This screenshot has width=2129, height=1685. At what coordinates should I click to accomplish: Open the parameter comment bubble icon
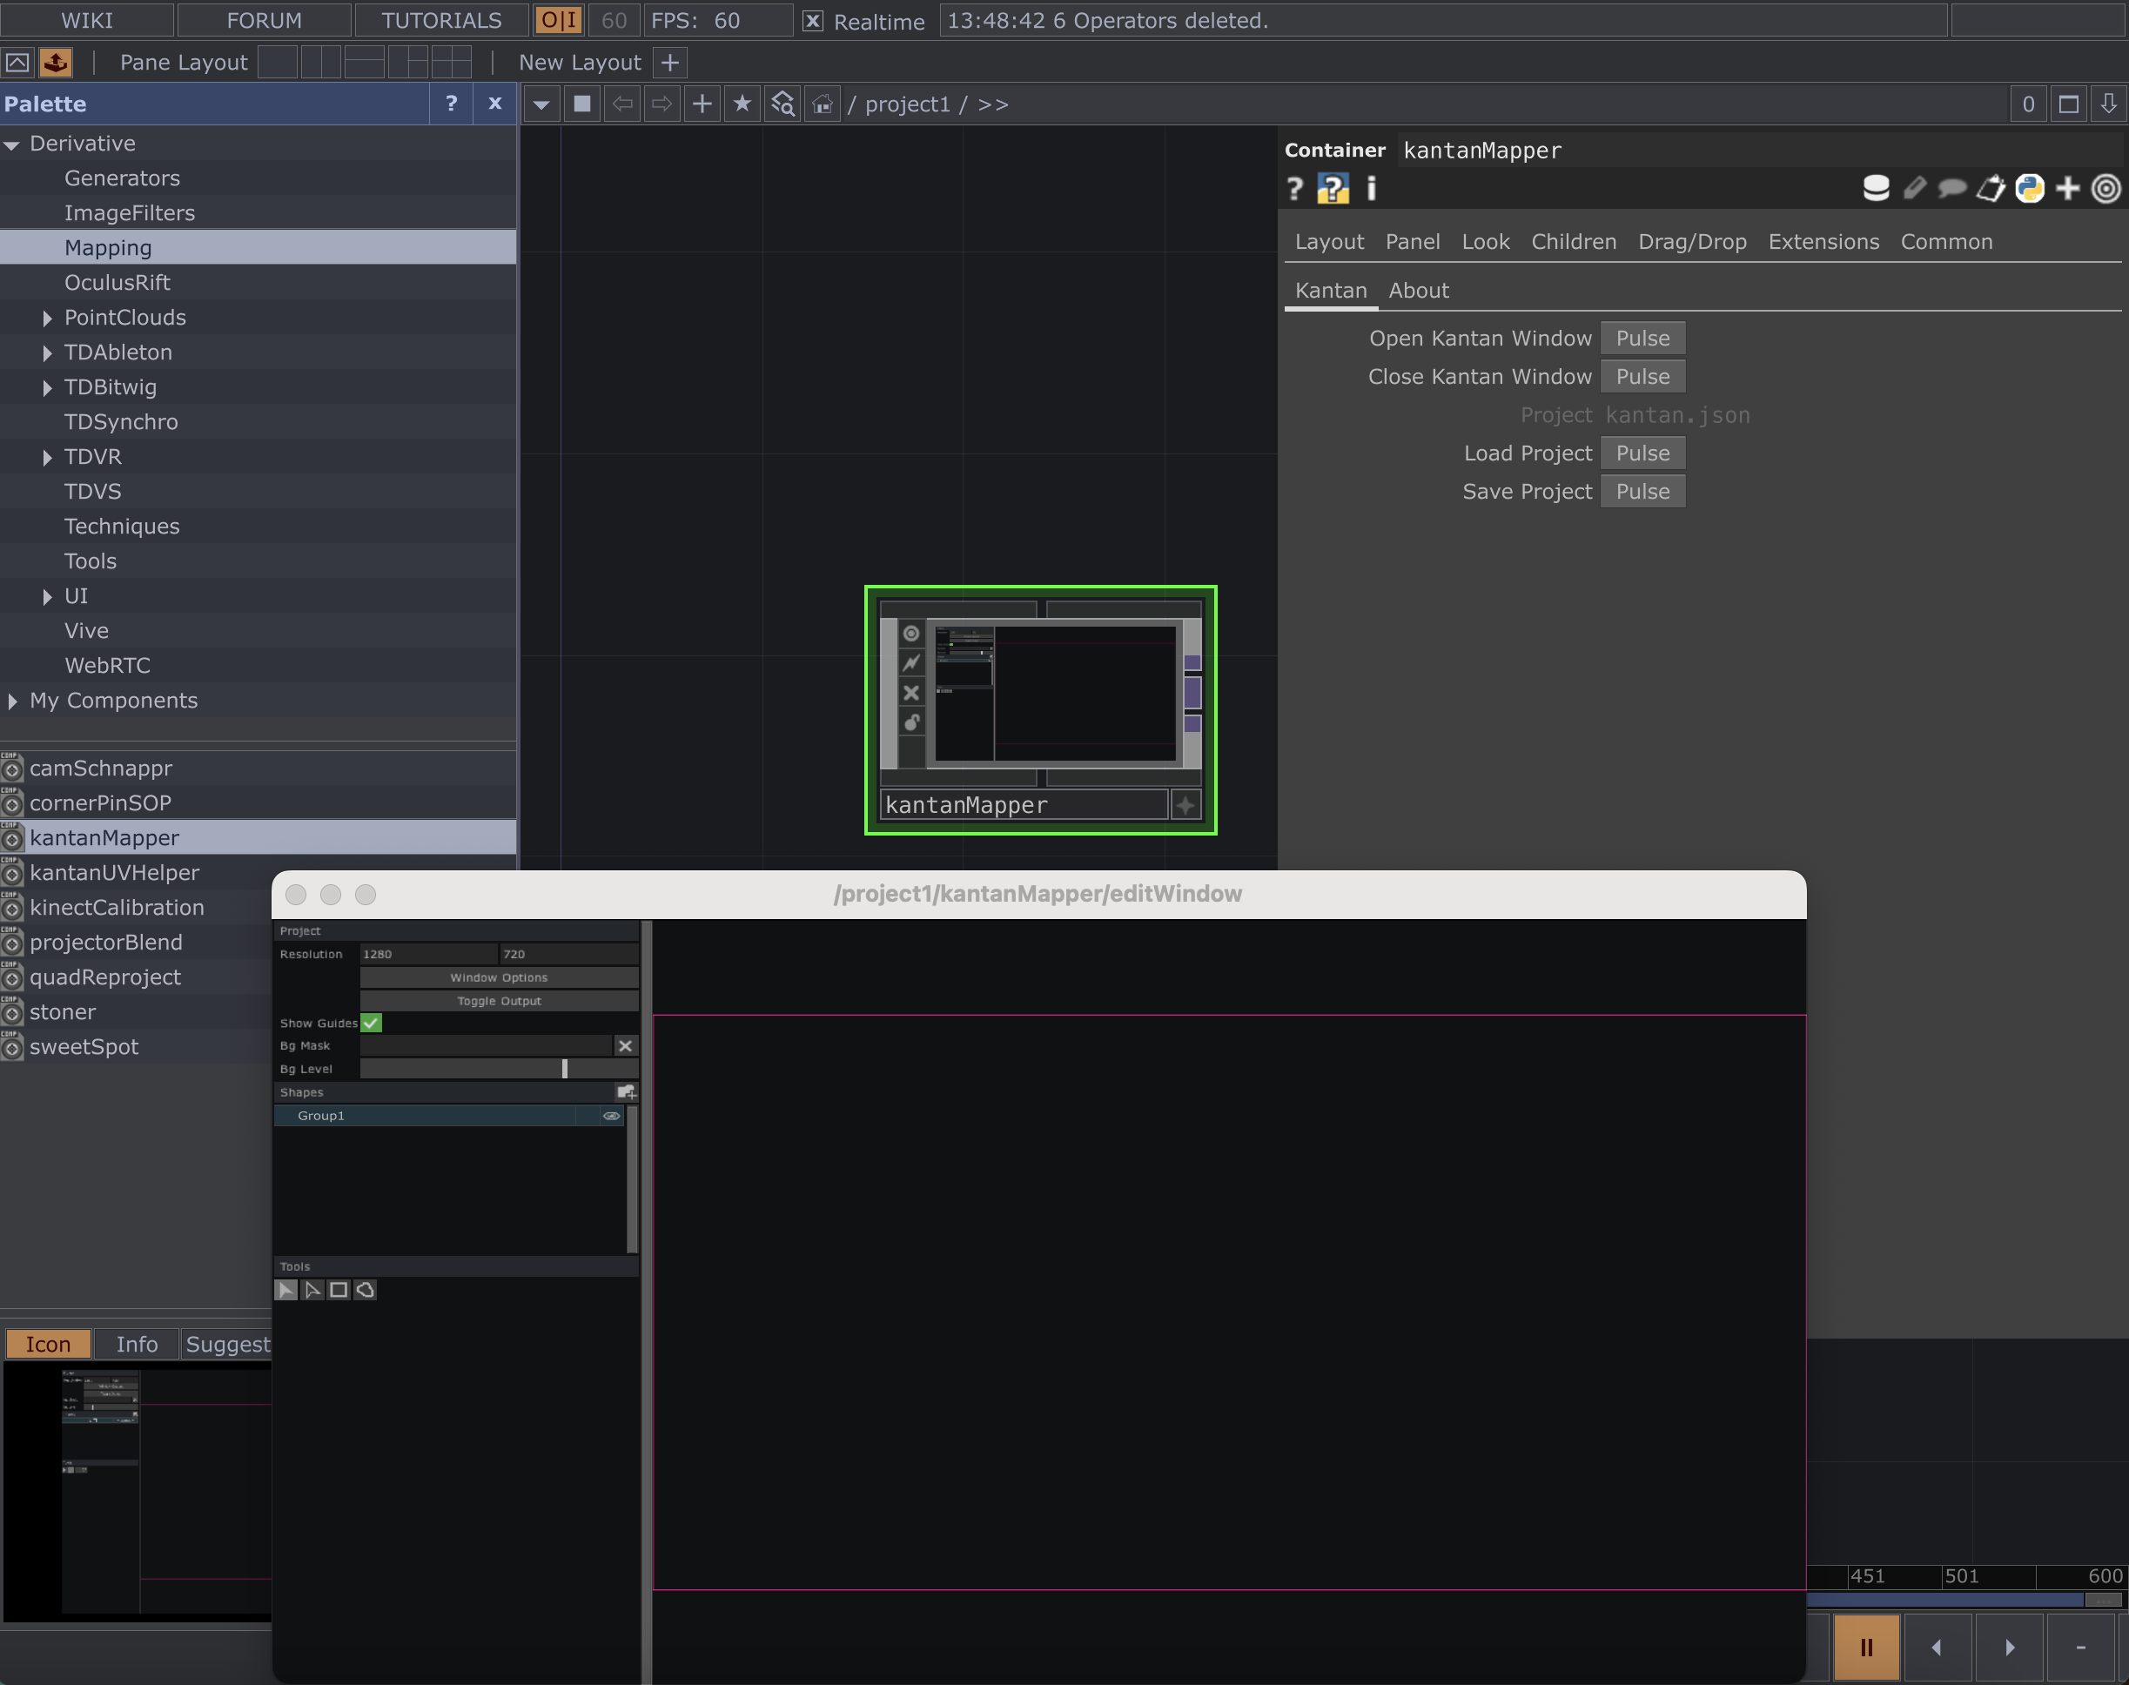tap(1952, 188)
